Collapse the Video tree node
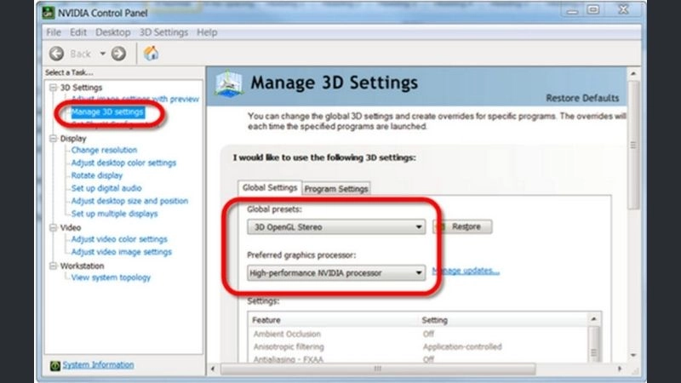The width and height of the screenshot is (681, 383). (x=54, y=227)
